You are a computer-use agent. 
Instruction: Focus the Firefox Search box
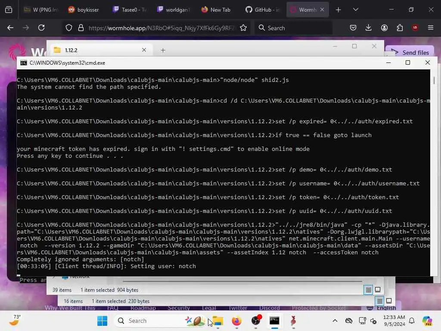tap(293, 28)
